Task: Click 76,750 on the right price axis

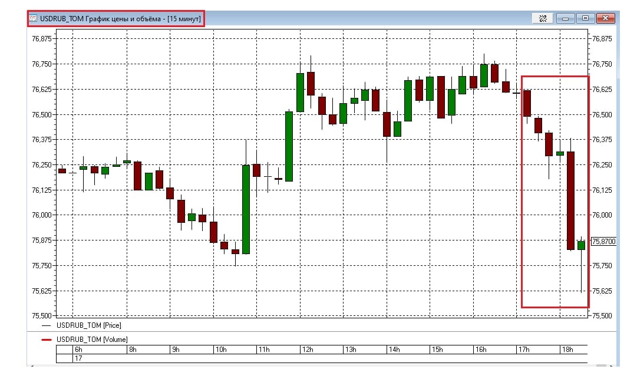Action: (x=602, y=64)
